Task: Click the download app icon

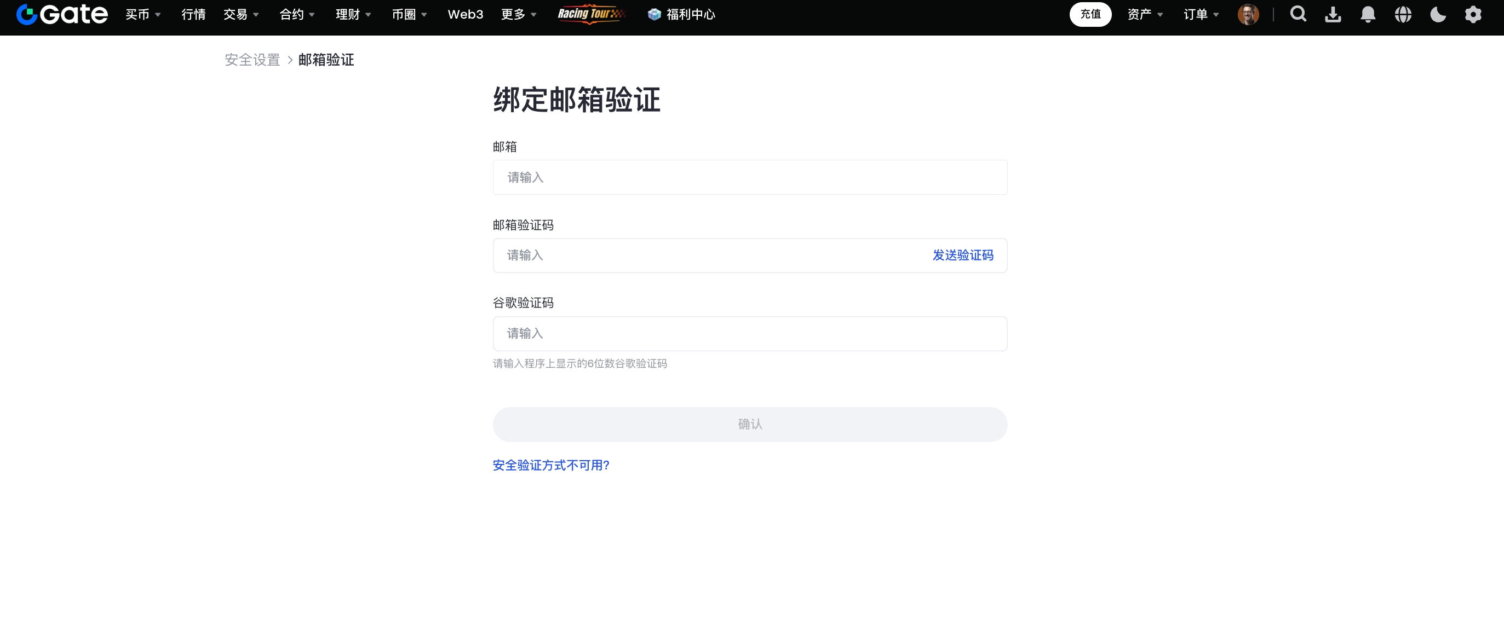Action: (x=1333, y=14)
